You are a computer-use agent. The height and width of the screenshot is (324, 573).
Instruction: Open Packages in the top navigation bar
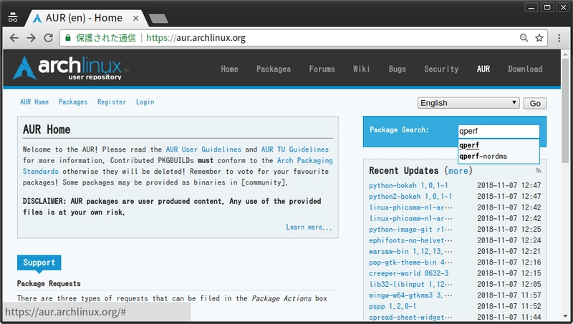(x=274, y=69)
